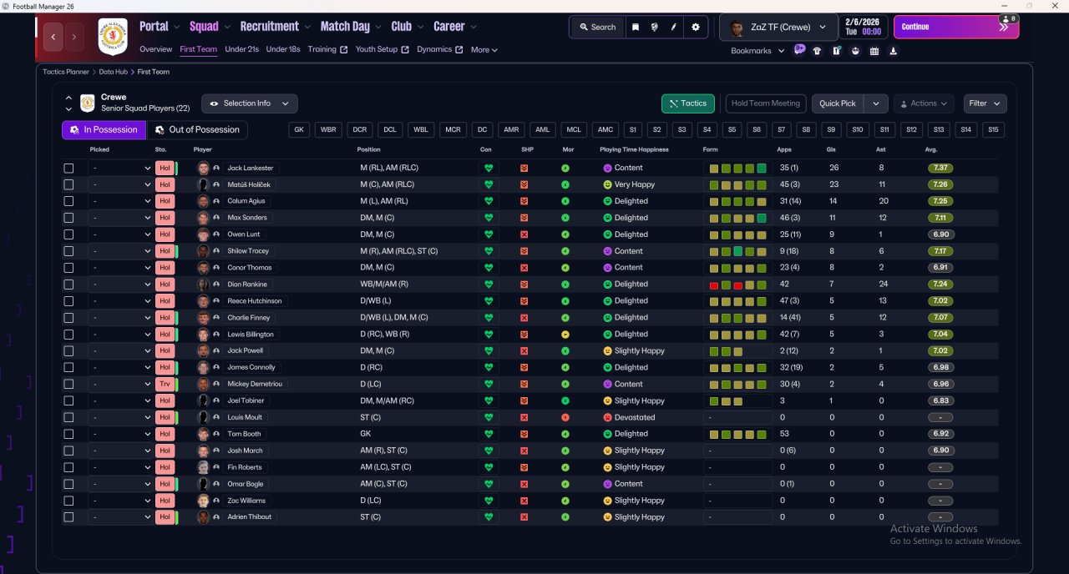Viewport: 1069px width, 574px height.
Task: Click the Tactics button
Action: tap(687, 103)
